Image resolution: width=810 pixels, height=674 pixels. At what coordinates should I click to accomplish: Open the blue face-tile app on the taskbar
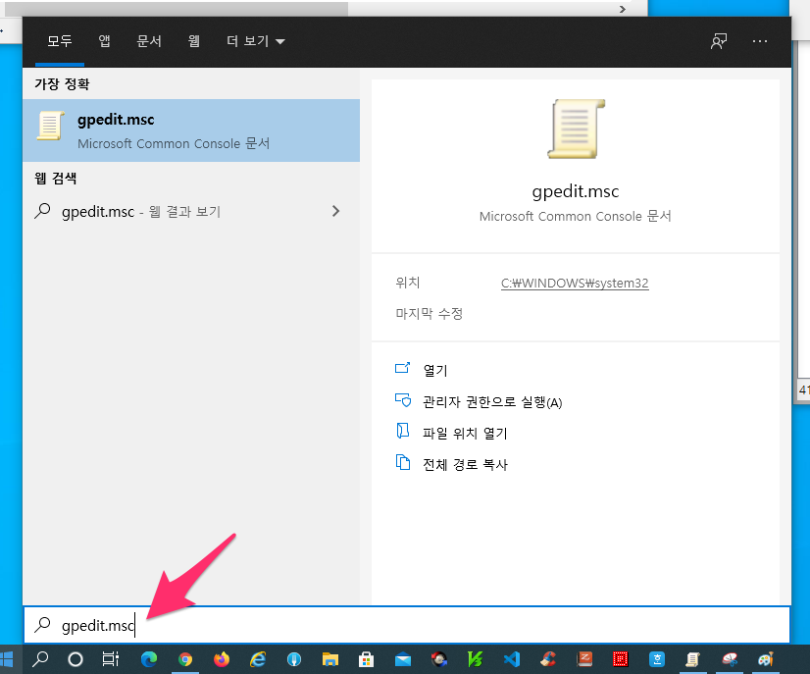click(x=657, y=659)
